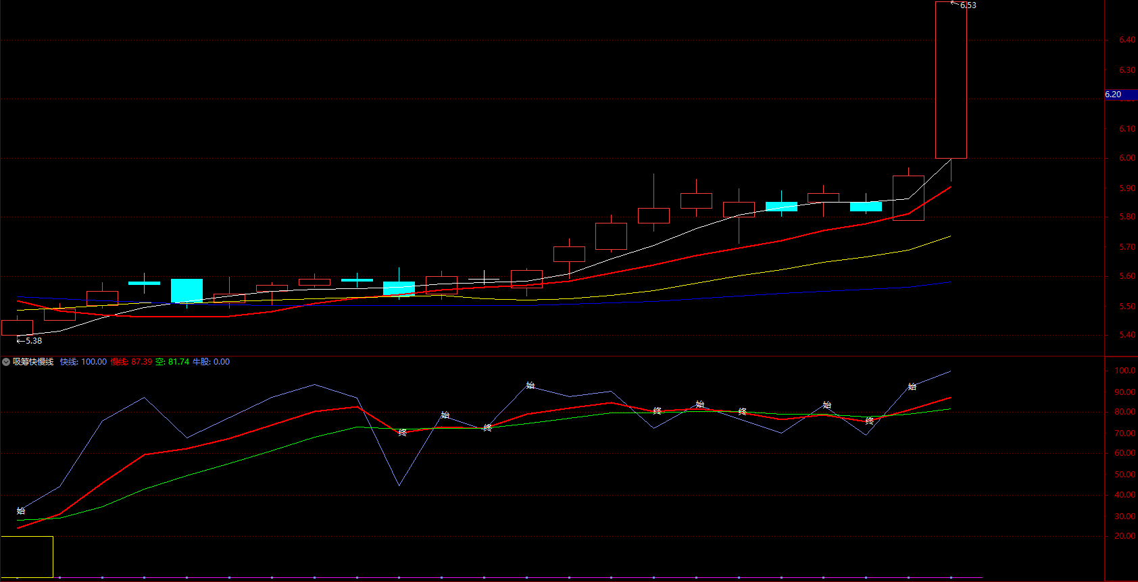Image resolution: width=1138 pixels, height=582 pixels.
Task: Select the 慢线: 87.39 readout
Action: coord(132,362)
